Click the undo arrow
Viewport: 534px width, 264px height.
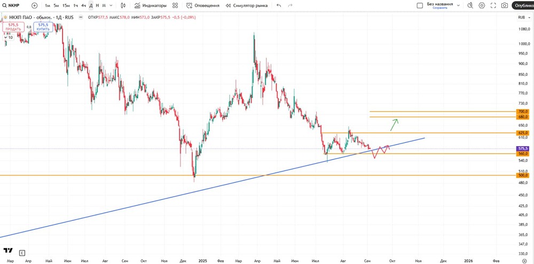279,5
